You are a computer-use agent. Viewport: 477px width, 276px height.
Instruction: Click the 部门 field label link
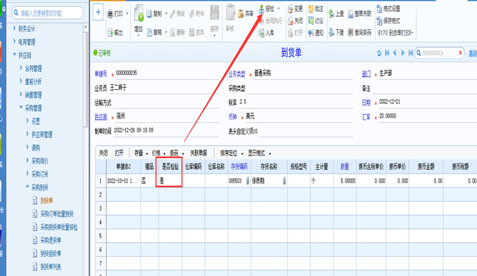tap(366, 74)
